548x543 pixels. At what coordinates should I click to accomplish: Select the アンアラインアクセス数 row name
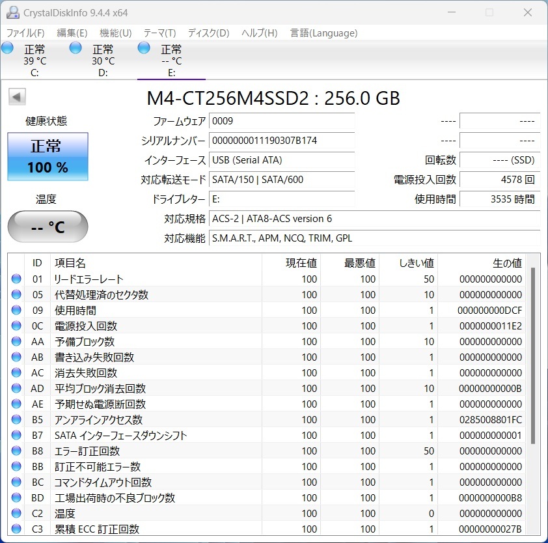(x=98, y=419)
